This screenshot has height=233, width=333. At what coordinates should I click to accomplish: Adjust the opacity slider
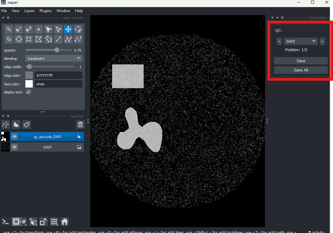click(56, 50)
